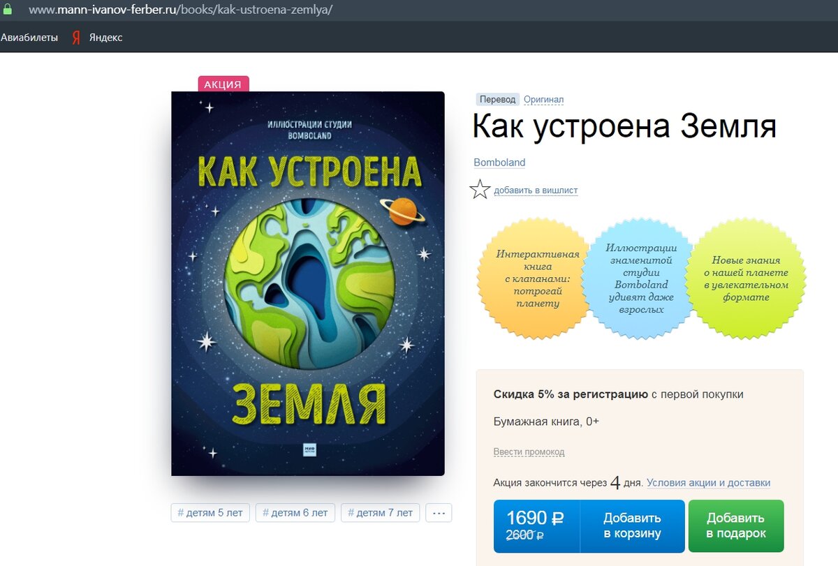Click 'Добавить в подарок' button
838x566 pixels.
point(736,526)
